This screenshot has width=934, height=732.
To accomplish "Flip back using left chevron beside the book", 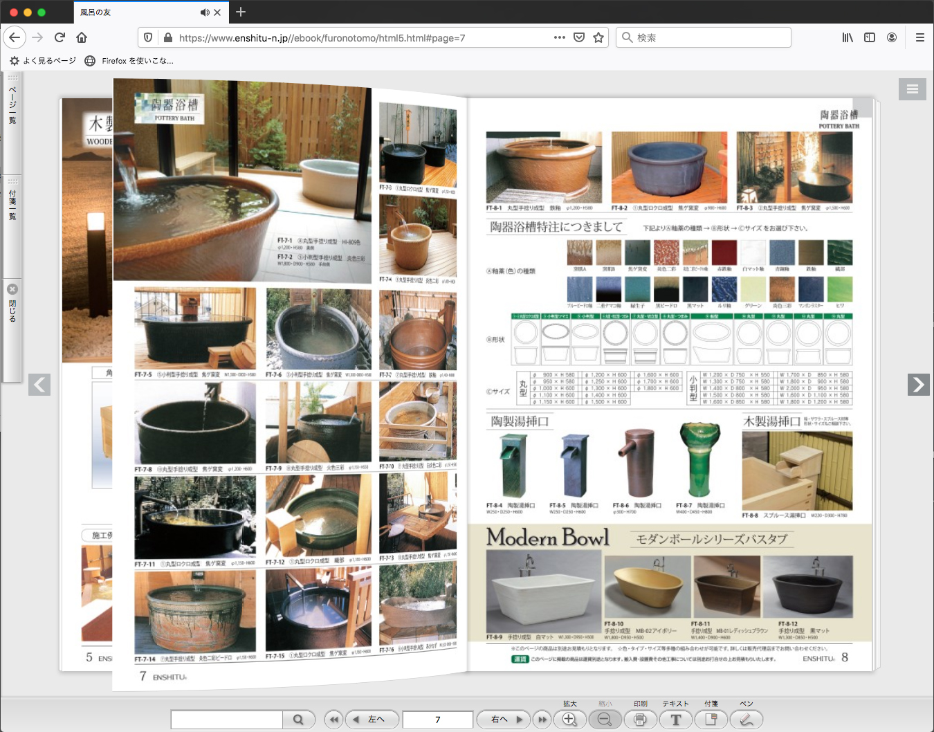I will tap(39, 384).
